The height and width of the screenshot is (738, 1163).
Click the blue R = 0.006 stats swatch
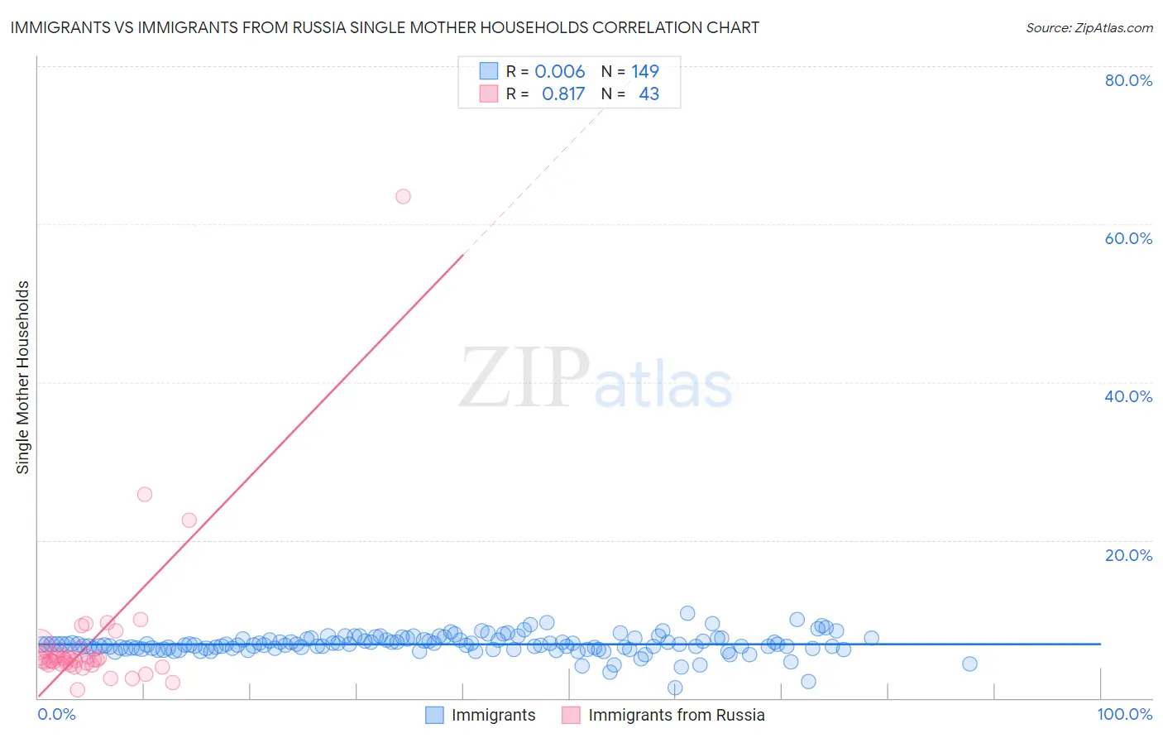pyautogui.click(x=489, y=71)
